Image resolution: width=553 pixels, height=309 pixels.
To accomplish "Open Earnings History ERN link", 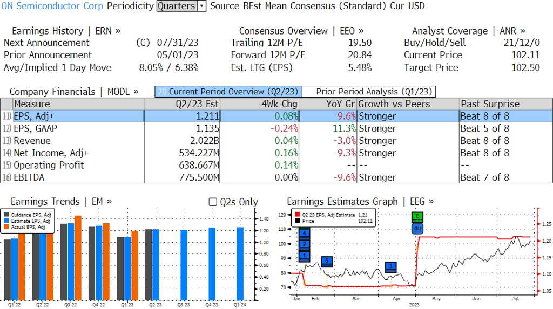I will tap(66, 31).
